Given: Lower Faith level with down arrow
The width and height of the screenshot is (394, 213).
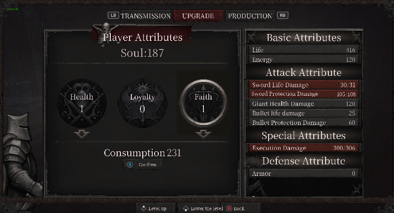Looking at the screenshot, I should point(203,134).
